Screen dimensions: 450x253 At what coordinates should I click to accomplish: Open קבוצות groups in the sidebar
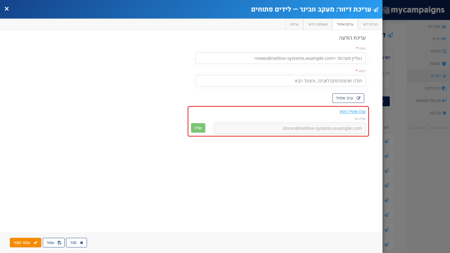438,64
